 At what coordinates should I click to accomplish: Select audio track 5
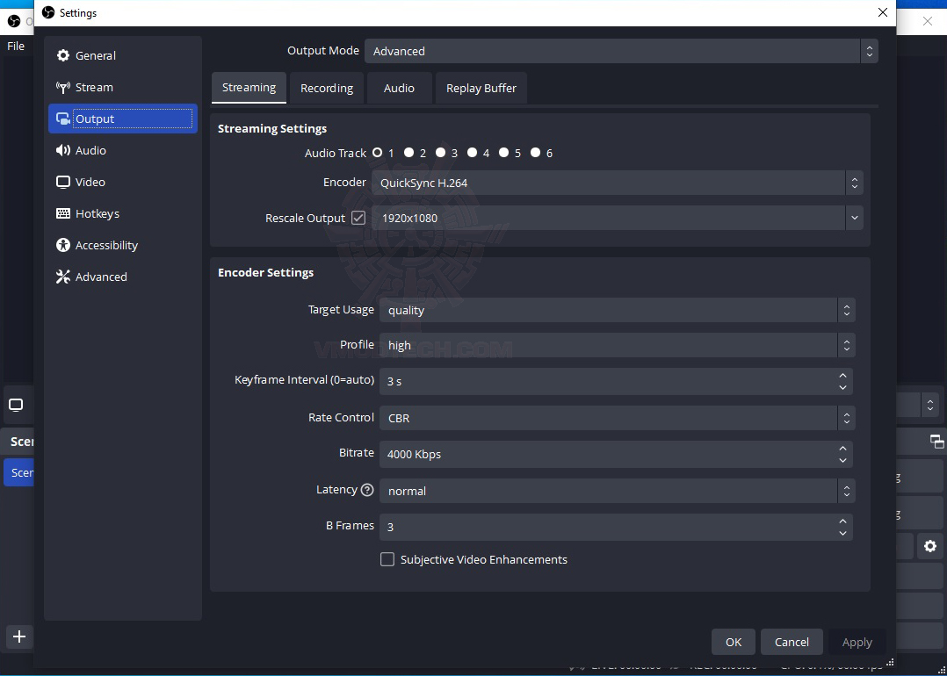[503, 153]
